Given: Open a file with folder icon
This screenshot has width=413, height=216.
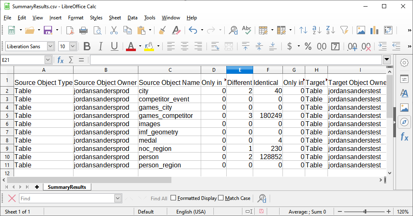Looking at the screenshot, I should [x=30, y=30].
